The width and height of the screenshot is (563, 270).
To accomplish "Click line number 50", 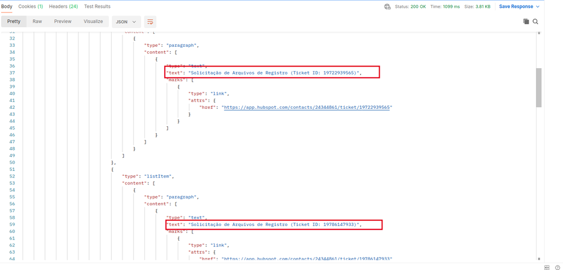I will [12, 162].
